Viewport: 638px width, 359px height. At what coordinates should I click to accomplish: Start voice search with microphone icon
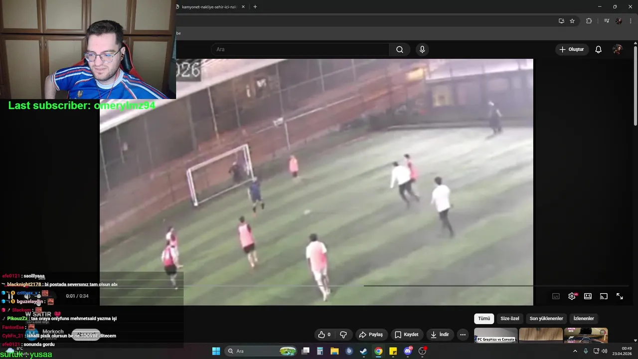(422, 49)
